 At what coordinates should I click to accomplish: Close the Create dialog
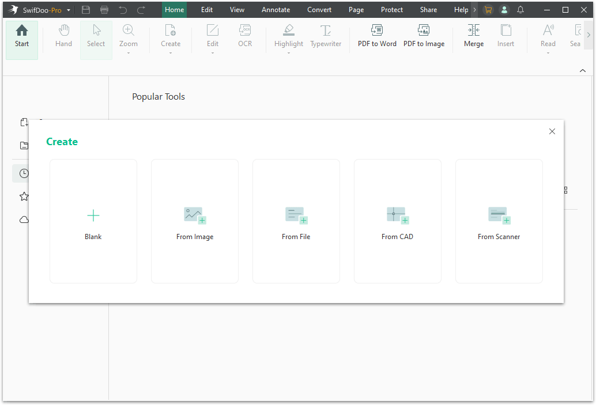552,131
